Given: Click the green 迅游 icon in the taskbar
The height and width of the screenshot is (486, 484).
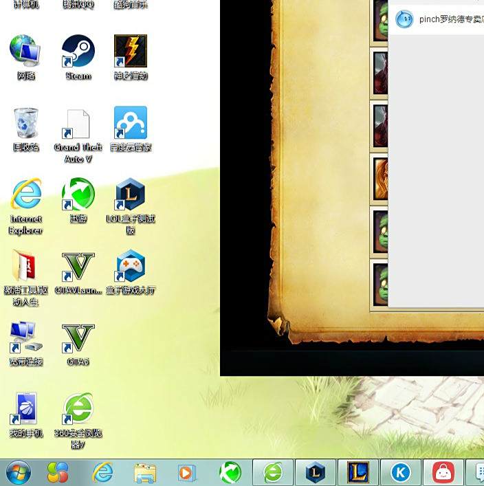Looking at the screenshot, I should [x=230, y=472].
